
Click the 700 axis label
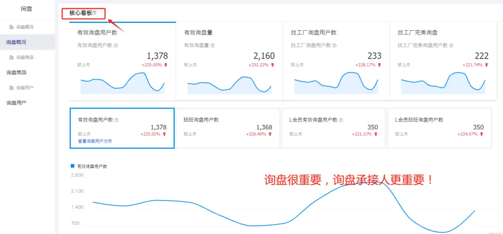pyautogui.click(x=75, y=223)
